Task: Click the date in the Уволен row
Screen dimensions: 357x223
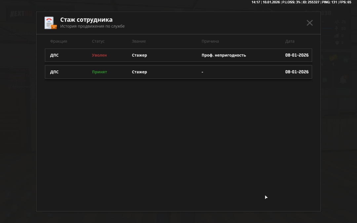Action: click(x=297, y=55)
